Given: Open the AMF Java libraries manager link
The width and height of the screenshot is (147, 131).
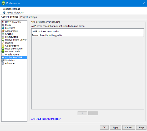Looking at the screenshot, I should pyautogui.click(x=46, y=119).
